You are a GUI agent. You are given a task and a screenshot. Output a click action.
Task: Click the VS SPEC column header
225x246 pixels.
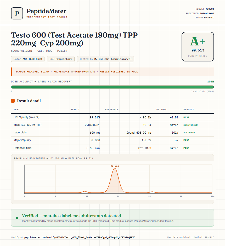161,109
